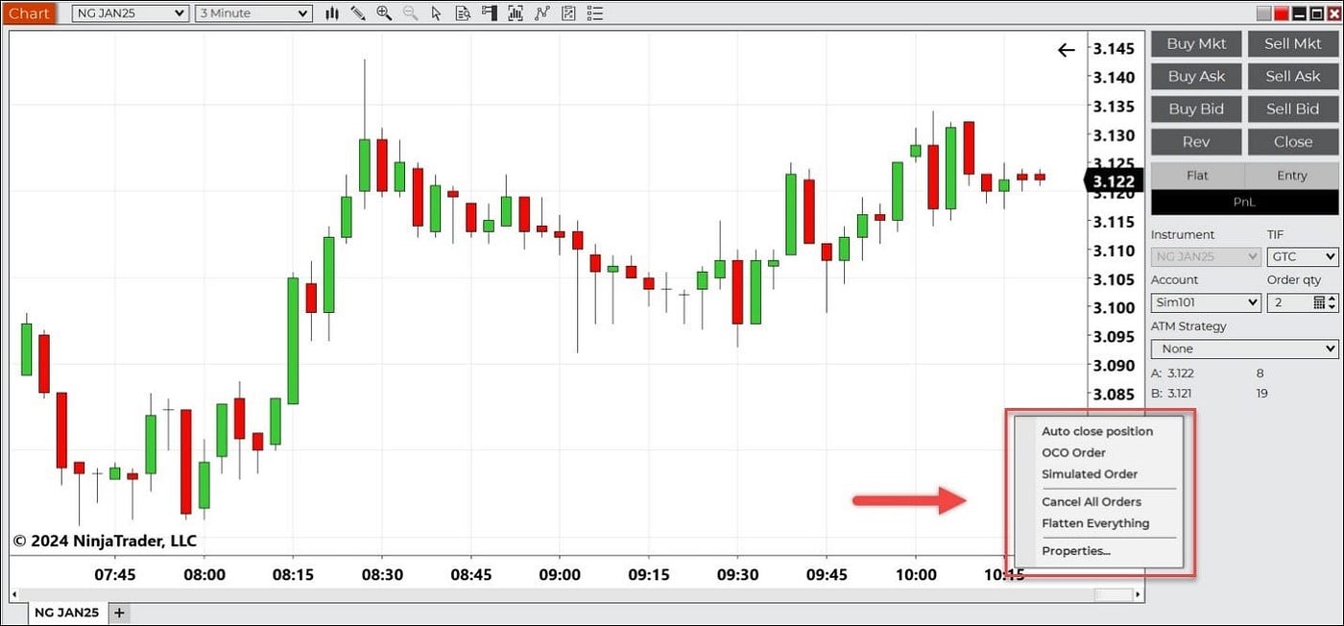Click the disabled Instrument NG JAN25 combo box
The height and width of the screenshot is (626, 1344).
(x=1206, y=256)
